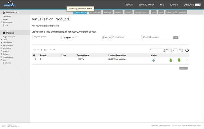Switch to the Network products tab

[x=108, y=12]
